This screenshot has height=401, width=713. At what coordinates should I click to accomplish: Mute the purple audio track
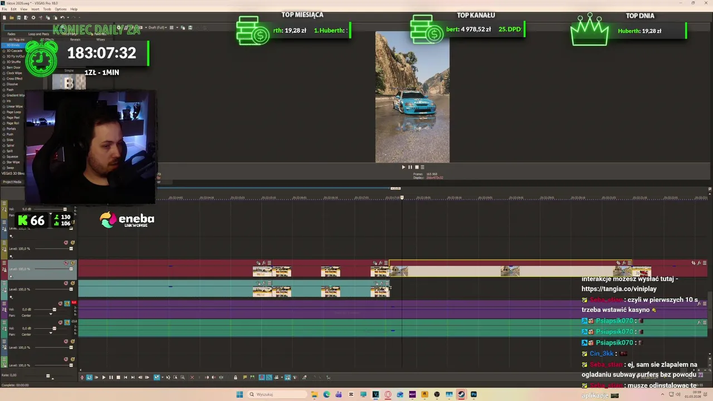coord(60,304)
